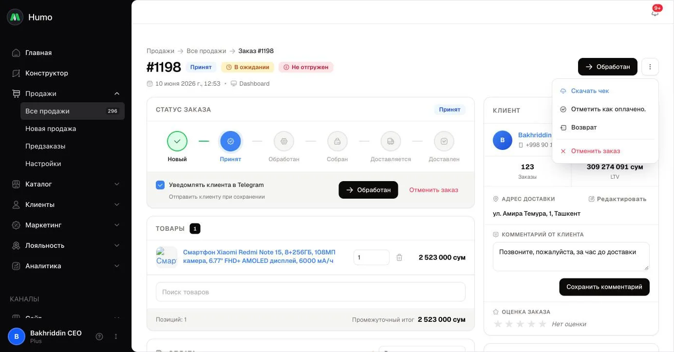Click the Humo logo icon
Viewport: 674px width, 352px height.
[x=15, y=17]
